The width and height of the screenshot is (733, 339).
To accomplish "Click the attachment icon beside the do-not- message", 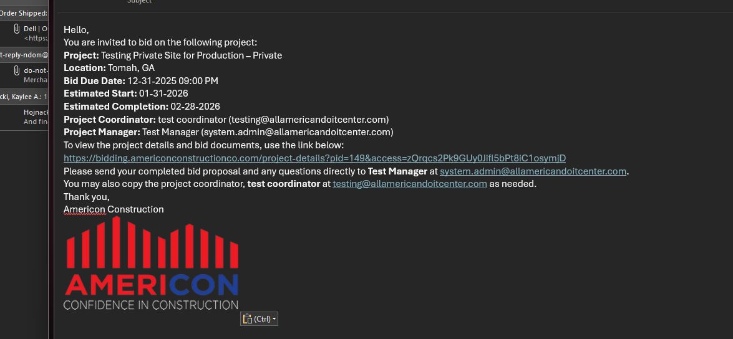I will [16, 70].
